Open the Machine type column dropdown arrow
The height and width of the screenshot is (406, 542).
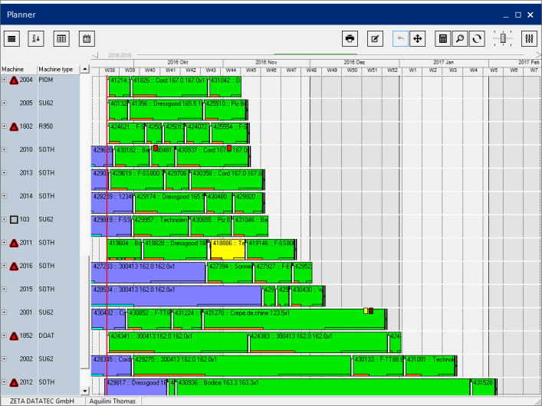click(x=77, y=69)
